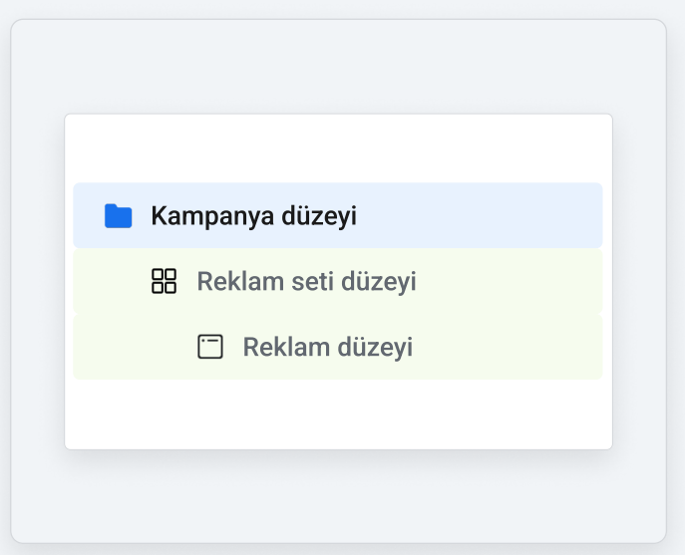Image resolution: width=685 pixels, height=555 pixels.
Task: Click the "Kampanya düzeyi" text label
Action: [x=254, y=215]
